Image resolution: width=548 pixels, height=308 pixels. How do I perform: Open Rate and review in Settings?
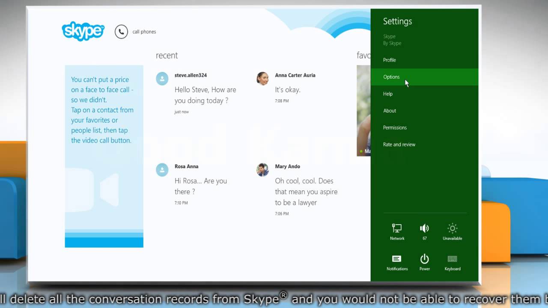pos(424,145)
